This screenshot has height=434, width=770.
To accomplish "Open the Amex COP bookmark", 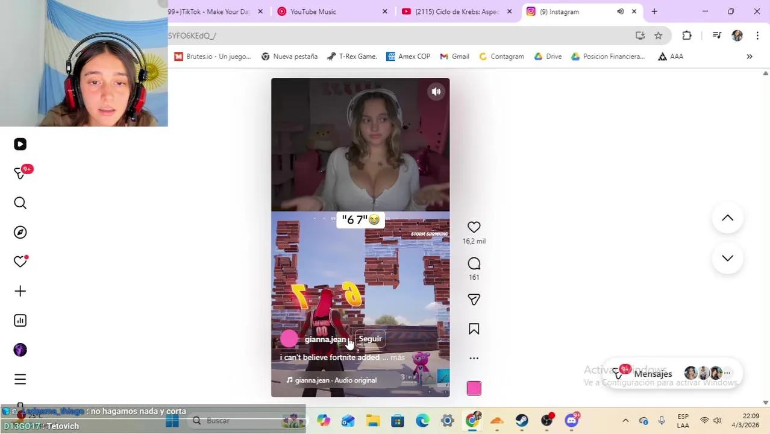I will pyautogui.click(x=408, y=56).
